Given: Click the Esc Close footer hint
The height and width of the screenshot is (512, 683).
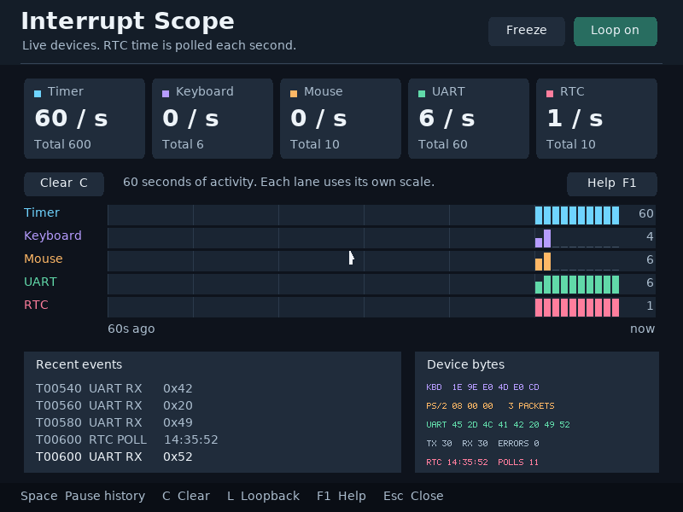Looking at the screenshot, I should point(413,496).
